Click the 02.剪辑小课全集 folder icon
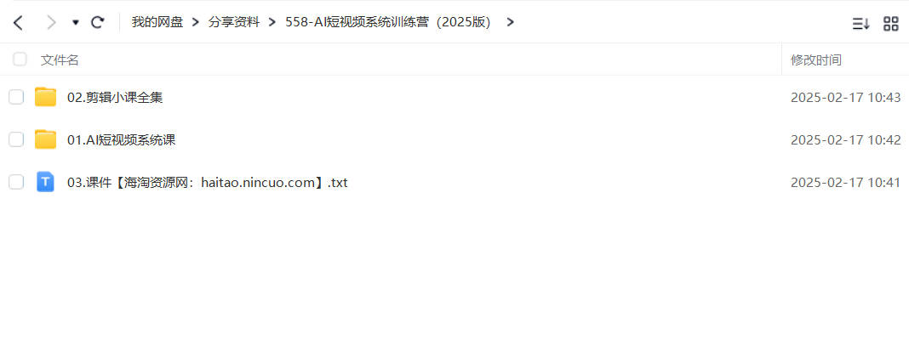This screenshot has height=363, width=909. (x=45, y=97)
